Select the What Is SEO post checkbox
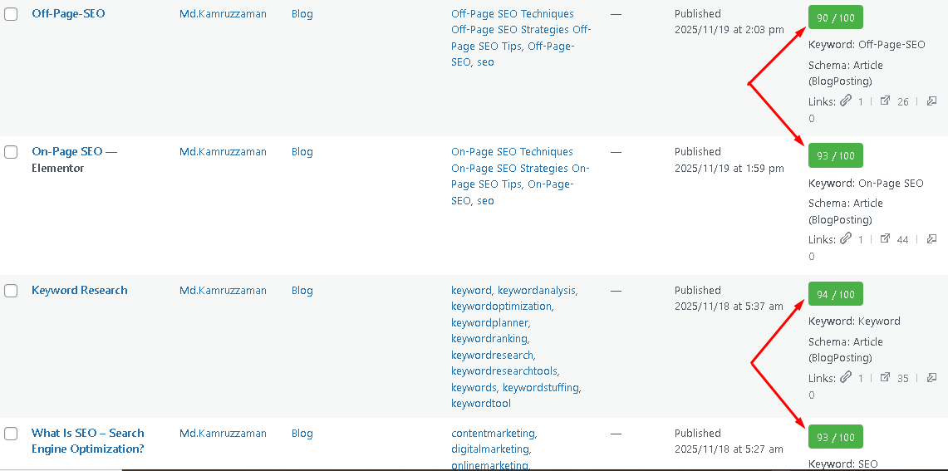The image size is (948, 471). click(x=11, y=434)
